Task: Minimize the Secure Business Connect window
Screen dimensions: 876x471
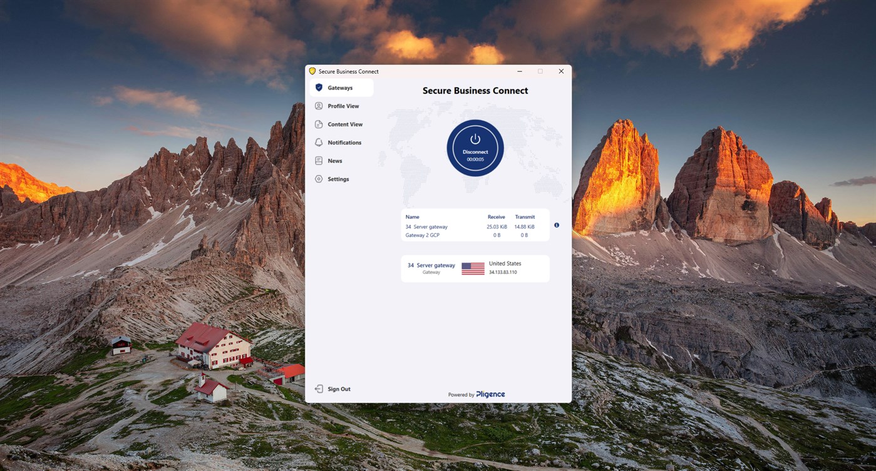Action: (520, 71)
